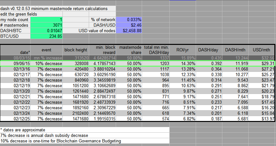Select the 'total mn min. DASH/day' header
Viewport: 276px width, 146px height.
coord(156,50)
